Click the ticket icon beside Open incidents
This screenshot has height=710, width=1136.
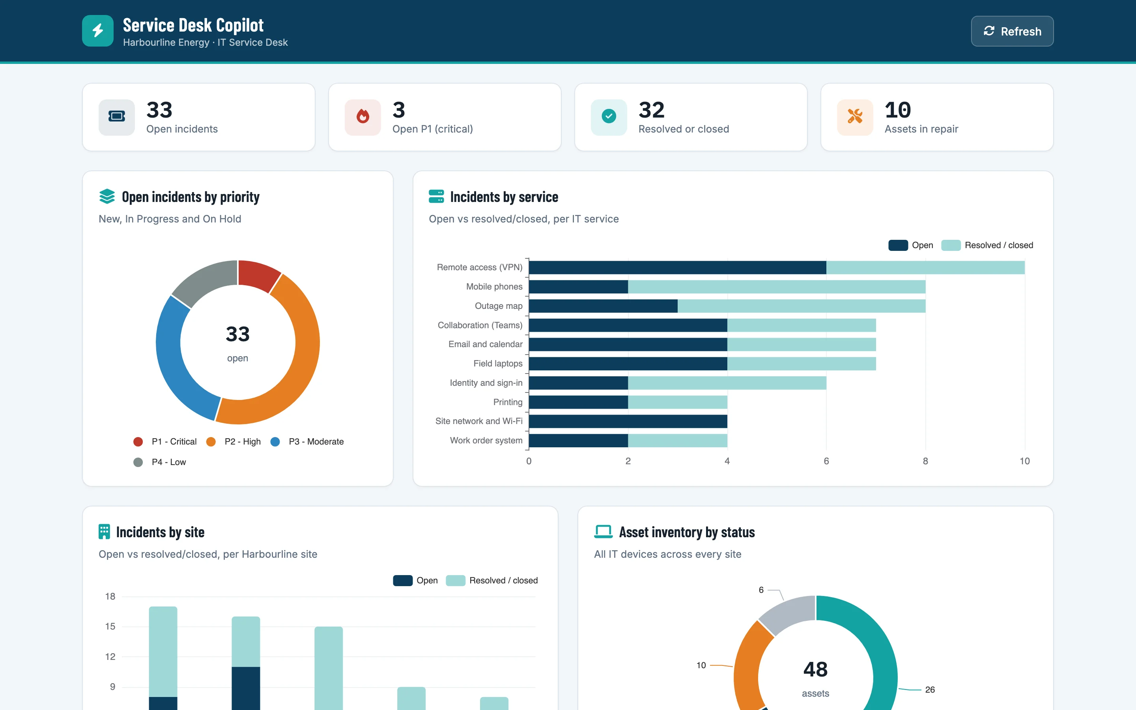click(x=116, y=117)
